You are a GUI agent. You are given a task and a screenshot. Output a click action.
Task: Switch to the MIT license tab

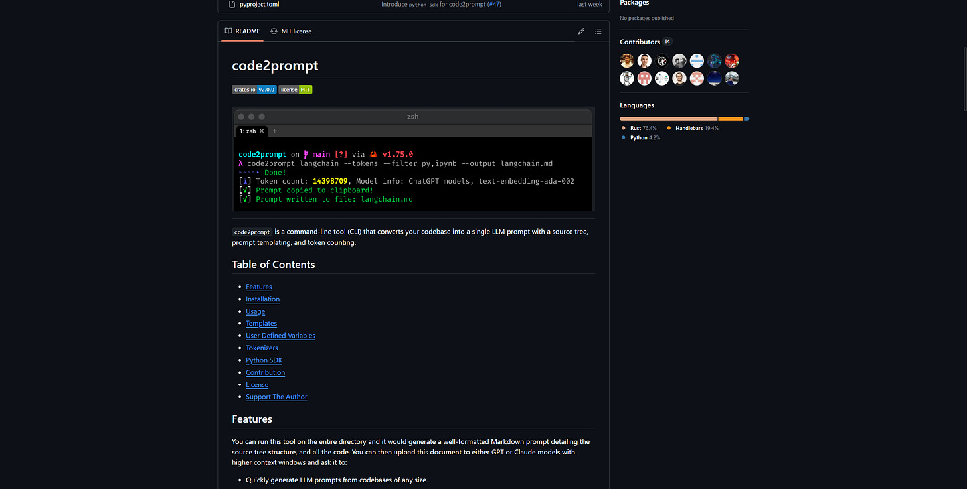(291, 31)
